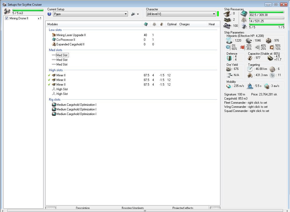The height and width of the screenshot is (212, 290).
Task: Click the ship velocity icon in Mobility
Action: (x=229, y=86)
